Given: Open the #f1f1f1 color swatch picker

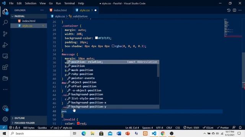Looking at the screenshot, I should pyautogui.click(x=96, y=38).
